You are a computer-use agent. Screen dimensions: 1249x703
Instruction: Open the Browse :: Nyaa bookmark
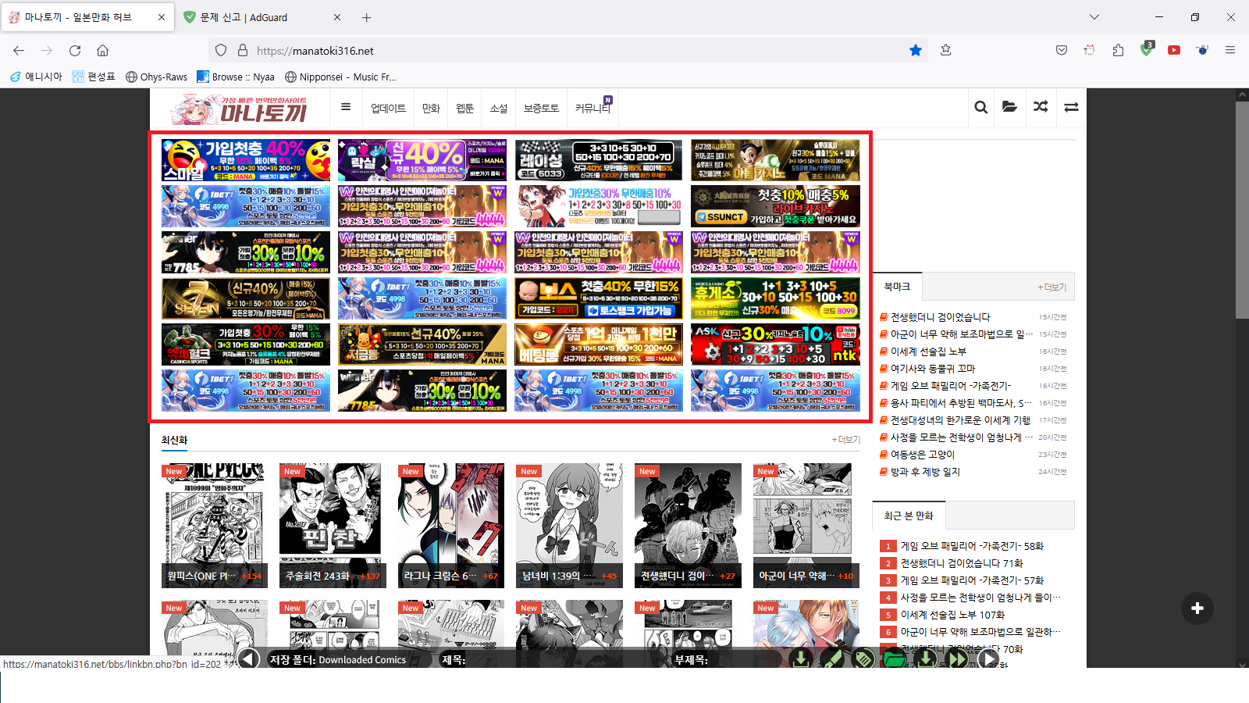click(x=236, y=77)
